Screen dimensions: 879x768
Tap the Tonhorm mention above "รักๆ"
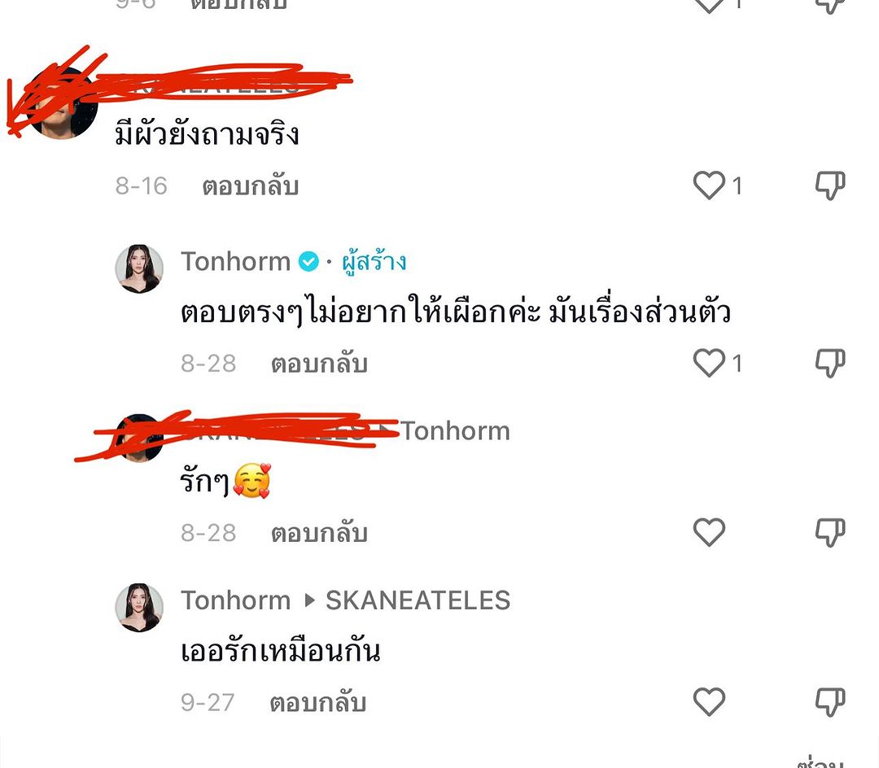456,431
